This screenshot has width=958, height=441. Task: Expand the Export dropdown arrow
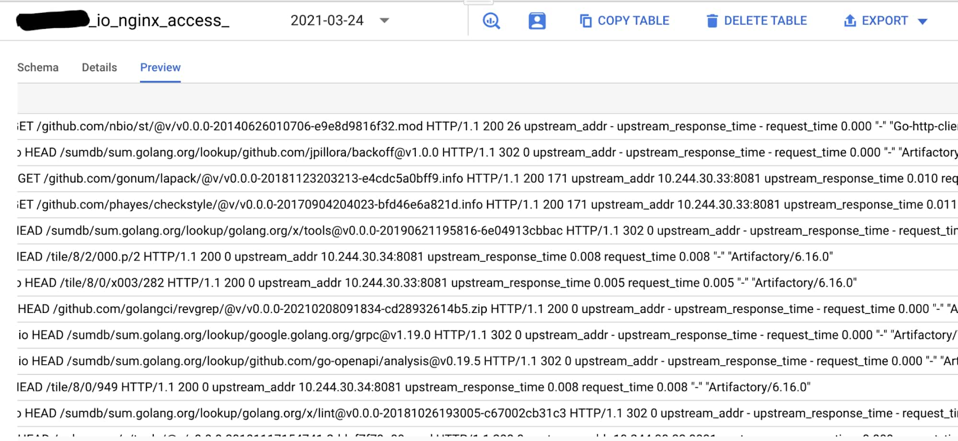click(x=922, y=21)
